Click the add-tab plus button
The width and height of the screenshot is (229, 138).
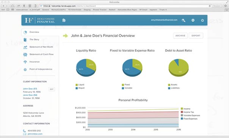[227, 10]
